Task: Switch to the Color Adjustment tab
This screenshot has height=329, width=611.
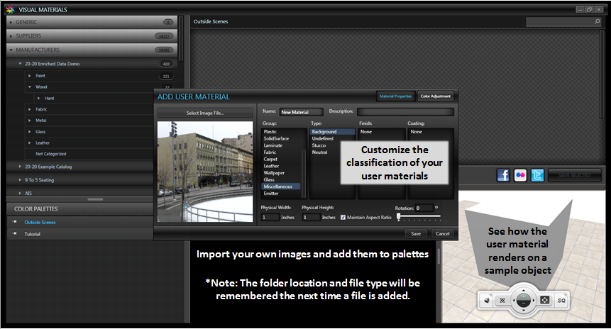Action: tap(435, 96)
